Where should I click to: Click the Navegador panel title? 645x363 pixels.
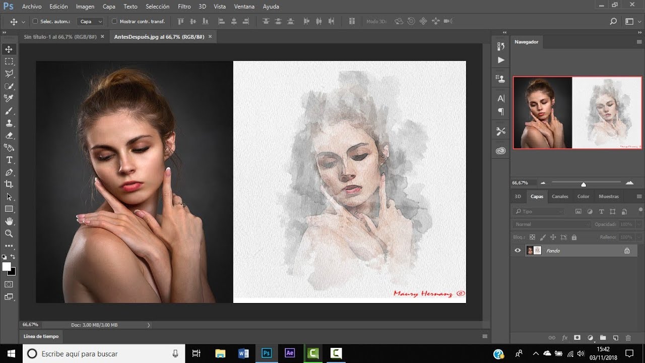[x=527, y=42]
